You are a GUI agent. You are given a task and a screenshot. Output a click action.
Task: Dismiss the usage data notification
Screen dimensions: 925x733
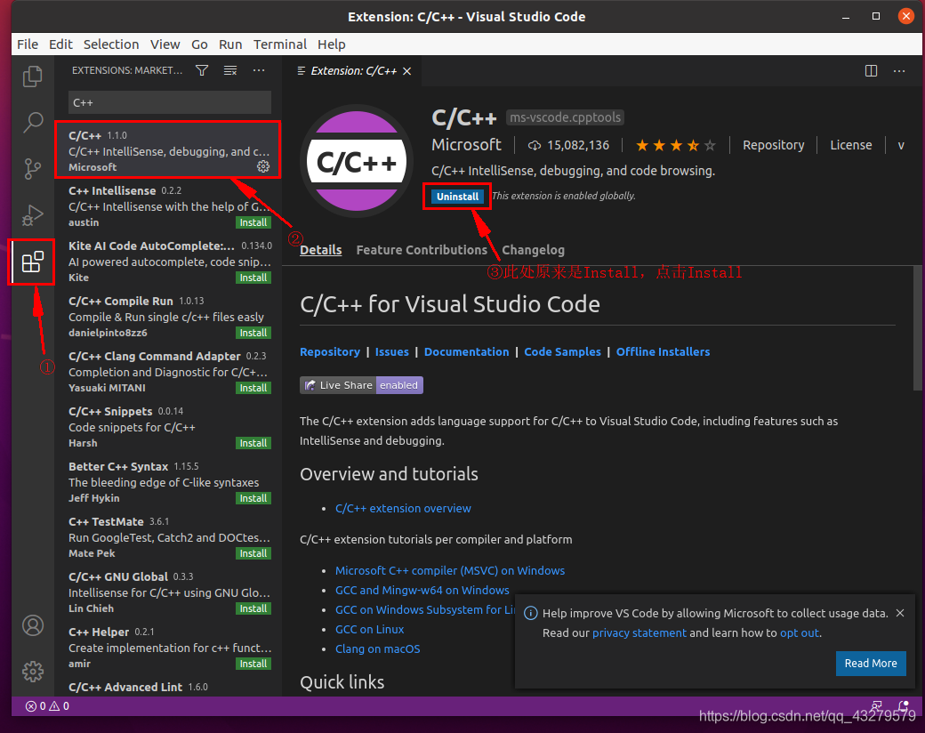coord(900,613)
